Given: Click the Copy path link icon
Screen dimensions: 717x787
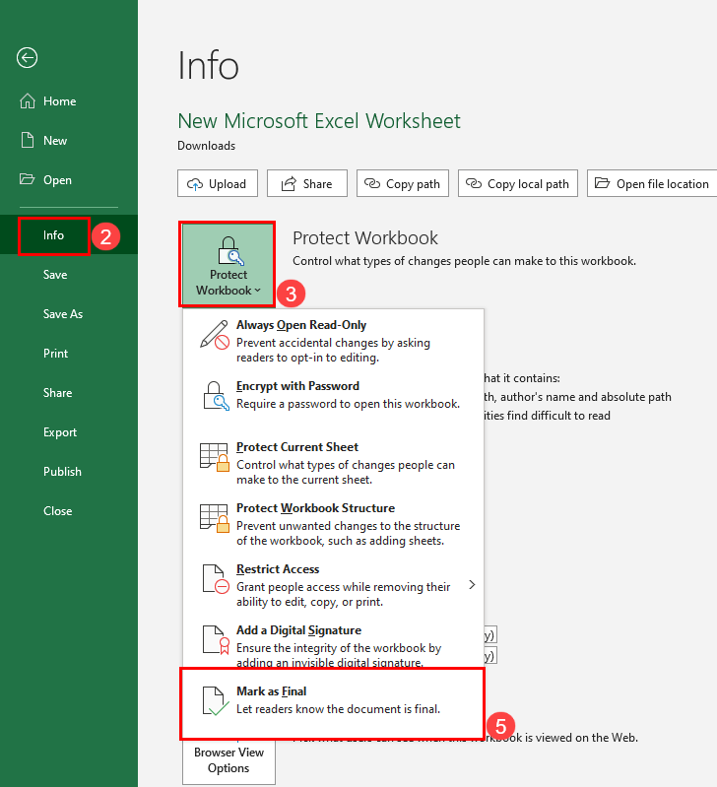Looking at the screenshot, I should point(372,183).
